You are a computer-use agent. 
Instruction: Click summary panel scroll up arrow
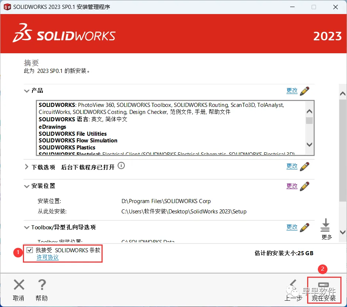(x=343, y=94)
